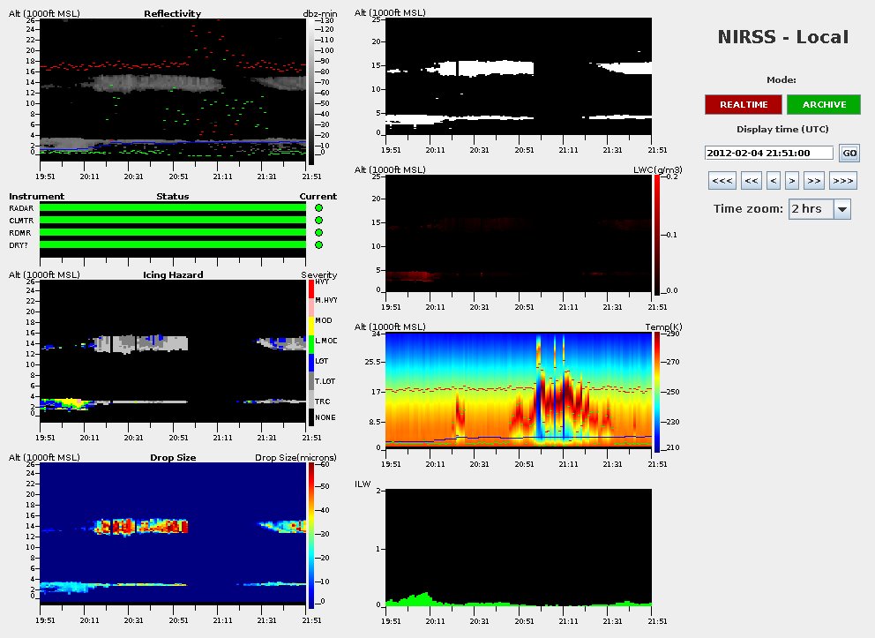Image resolution: width=875 pixels, height=638 pixels.
Task: Click the CLMTR current status light
Action: point(318,221)
